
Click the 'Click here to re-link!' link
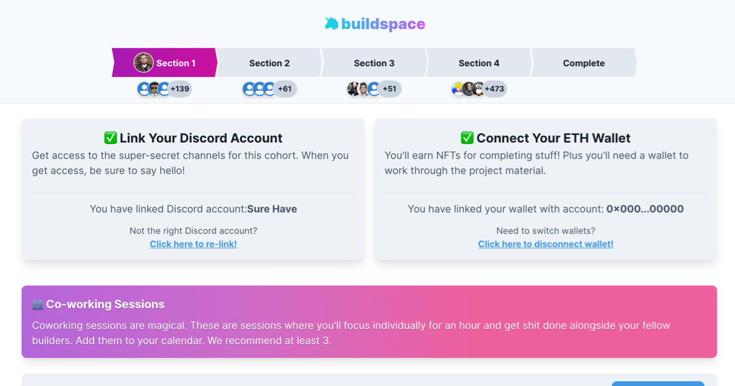click(194, 244)
